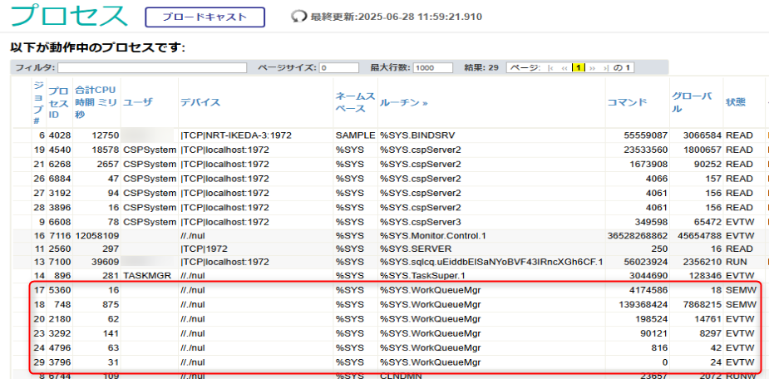Sort by the 状態 column header
Image resolution: width=769 pixels, height=379 pixels.
(735, 103)
